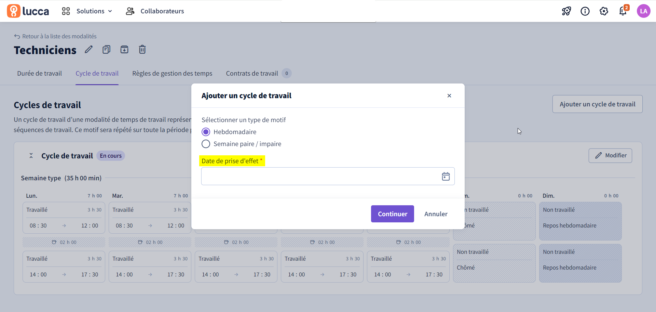Click Annuler in the dialog
The width and height of the screenshot is (656, 312).
point(436,214)
